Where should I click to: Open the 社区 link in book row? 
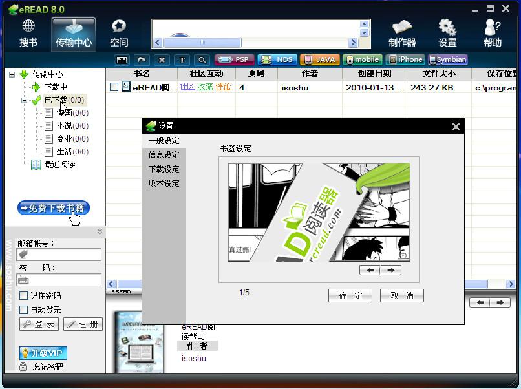click(x=187, y=87)
